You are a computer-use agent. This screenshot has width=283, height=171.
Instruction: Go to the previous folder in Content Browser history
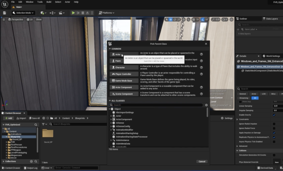44,118
